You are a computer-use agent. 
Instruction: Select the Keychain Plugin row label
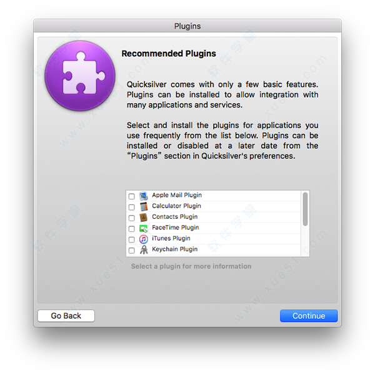(175, 249)
